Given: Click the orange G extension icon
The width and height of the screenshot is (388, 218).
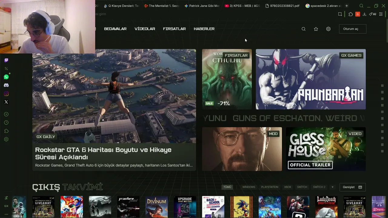Looking at the screenshot, I should click(x=358, y=14).
